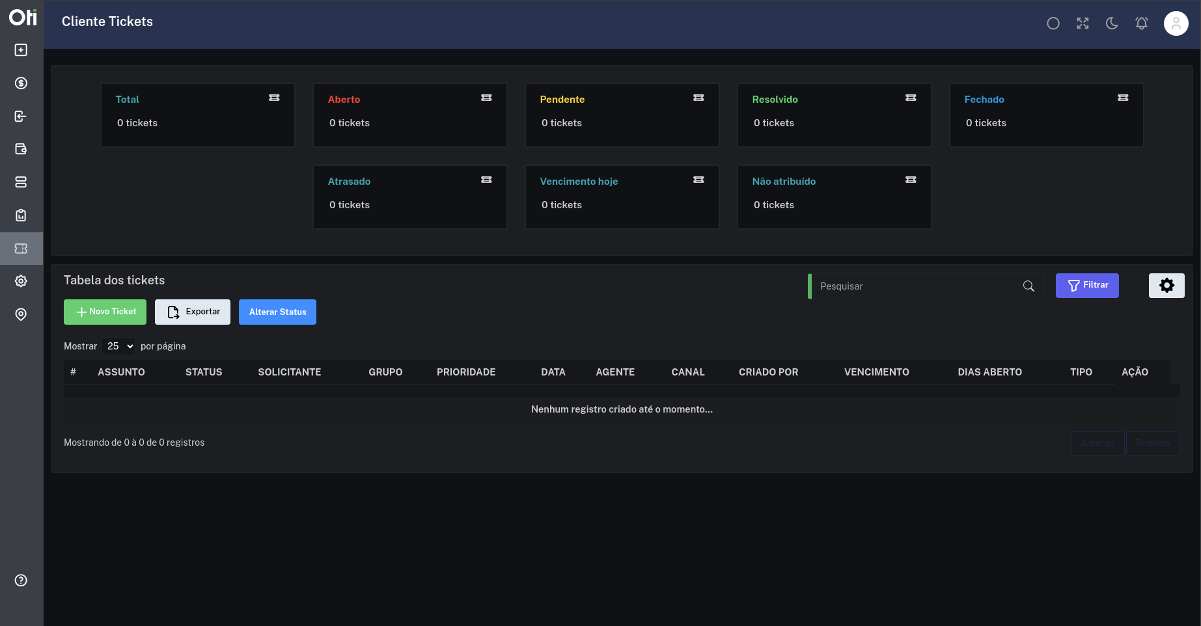Image resolution: width=1201 pixels, height=626 pixels.
Task: Select the Não atribuído card
Action: coord(835,197)
